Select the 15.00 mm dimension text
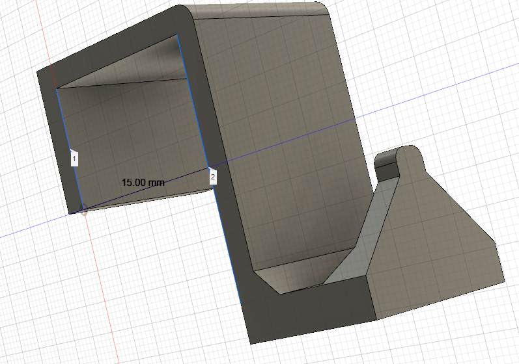 [143, 183]
